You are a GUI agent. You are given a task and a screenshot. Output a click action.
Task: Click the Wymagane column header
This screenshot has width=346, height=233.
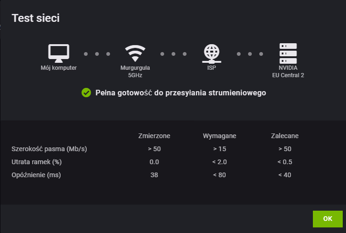pyautogui.click(x=220, y=136)
